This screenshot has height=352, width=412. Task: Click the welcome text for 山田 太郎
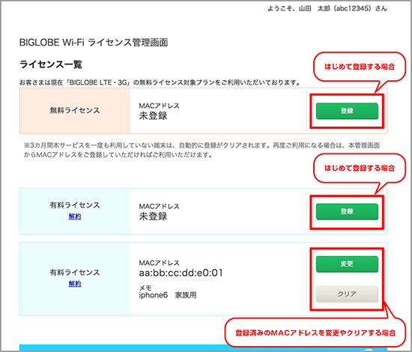[327, 9]
